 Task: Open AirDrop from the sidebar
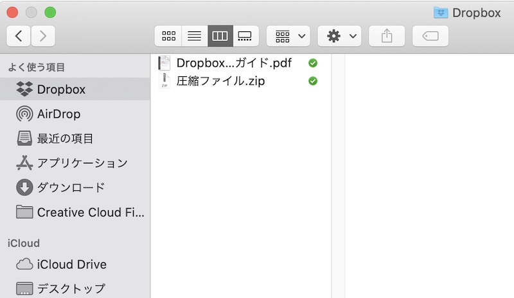75,114
